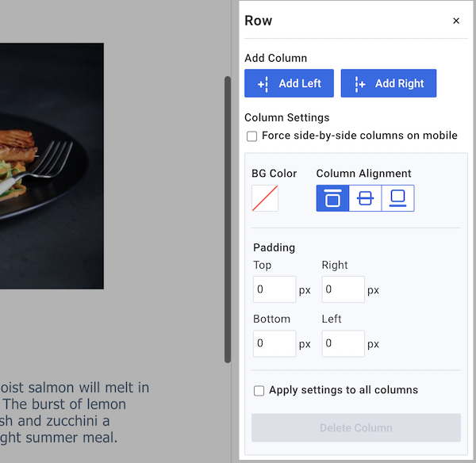Click the salmon dish image
476x463 pixels.
pyautogui.click(x=52, y=165)
